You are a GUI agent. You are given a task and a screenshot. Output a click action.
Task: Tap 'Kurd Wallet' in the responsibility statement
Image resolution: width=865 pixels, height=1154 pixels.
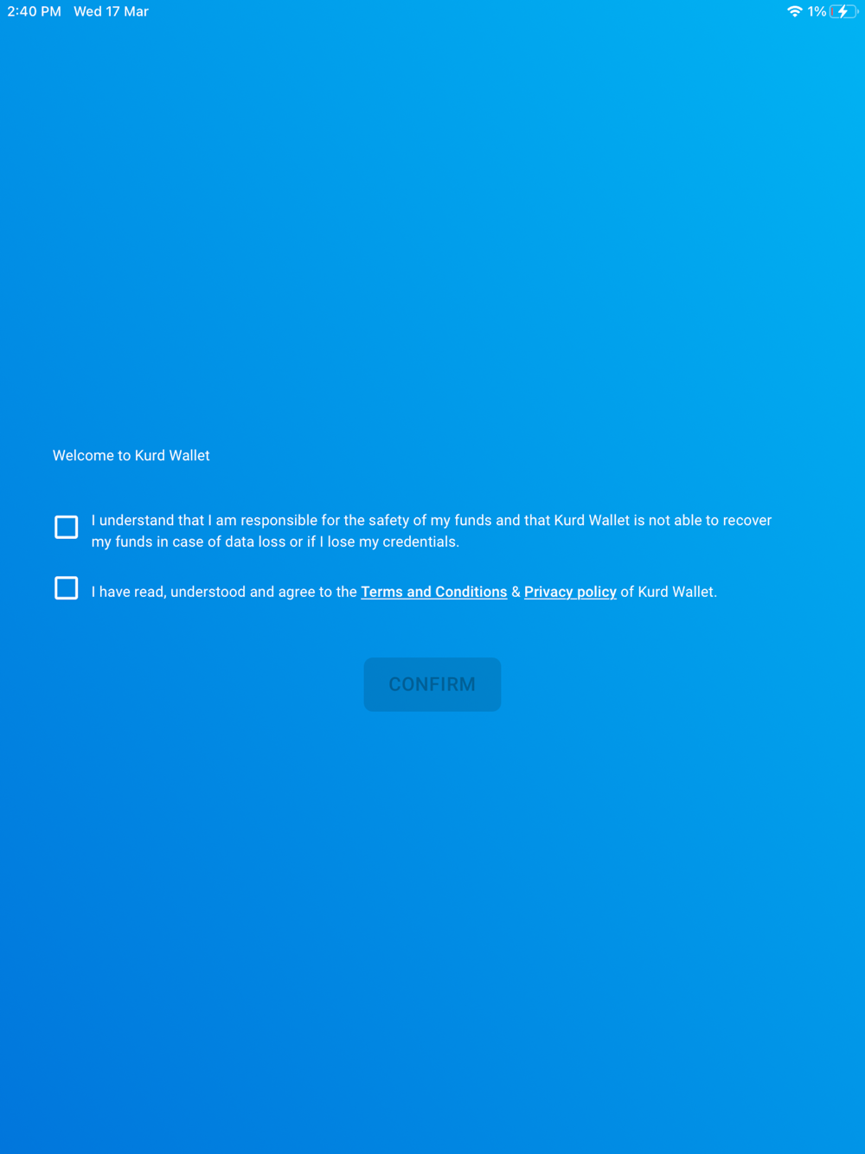click(592, 520)
